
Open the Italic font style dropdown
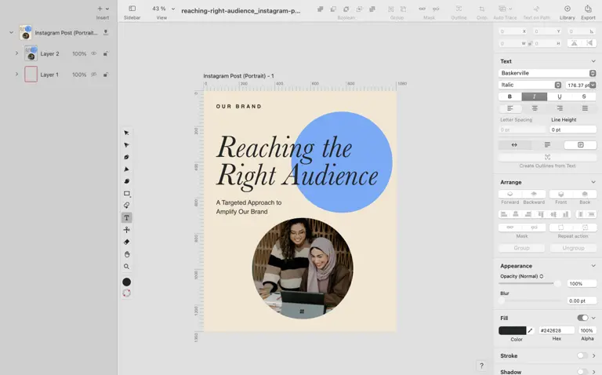click(530, 85)
